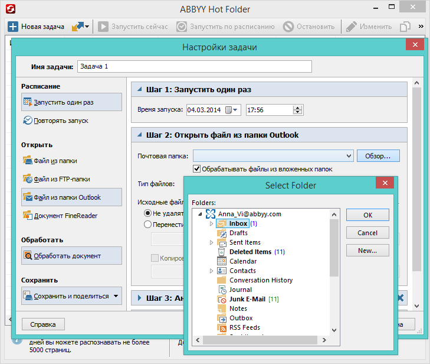
Task: Select the RSS Feeds icon
Action: click(222, 327)
